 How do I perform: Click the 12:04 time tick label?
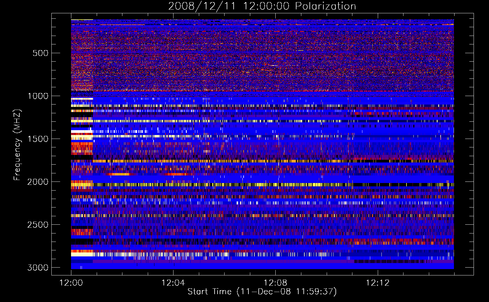(173, 283)
